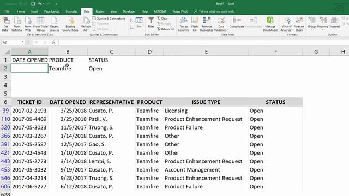
Task: Click Text to Columns
Action: tap(183, 24)
